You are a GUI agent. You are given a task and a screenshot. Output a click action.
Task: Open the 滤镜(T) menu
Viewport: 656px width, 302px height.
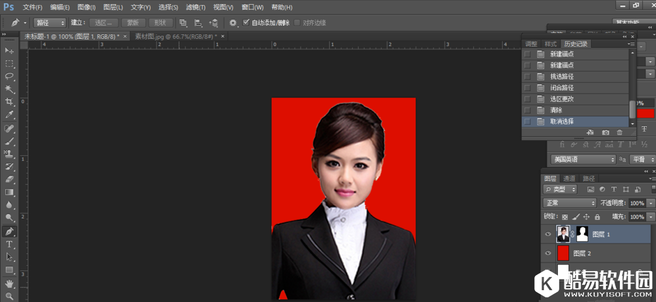(195, 7)
